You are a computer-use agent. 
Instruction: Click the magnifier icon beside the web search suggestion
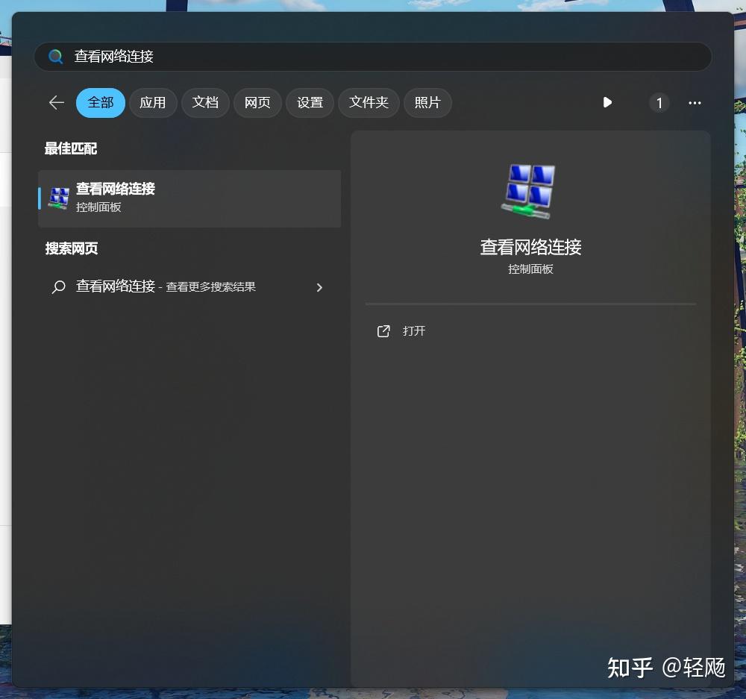[59, 286]
